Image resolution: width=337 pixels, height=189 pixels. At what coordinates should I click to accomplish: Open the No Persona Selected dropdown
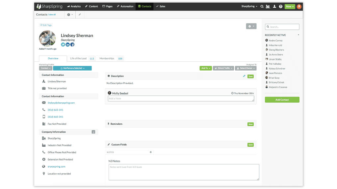[72, 68]
